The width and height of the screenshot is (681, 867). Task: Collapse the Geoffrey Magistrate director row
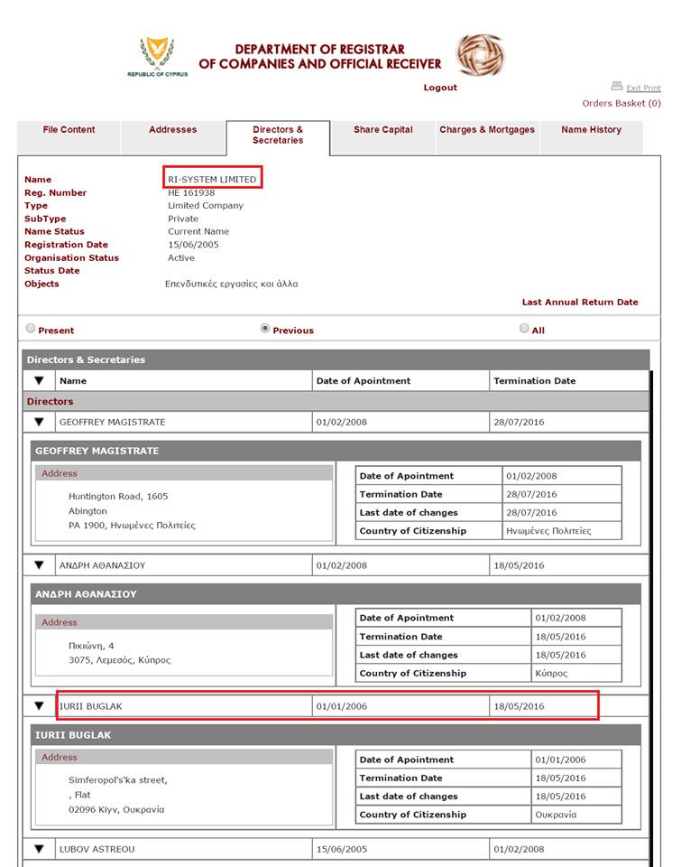[39, 422]
